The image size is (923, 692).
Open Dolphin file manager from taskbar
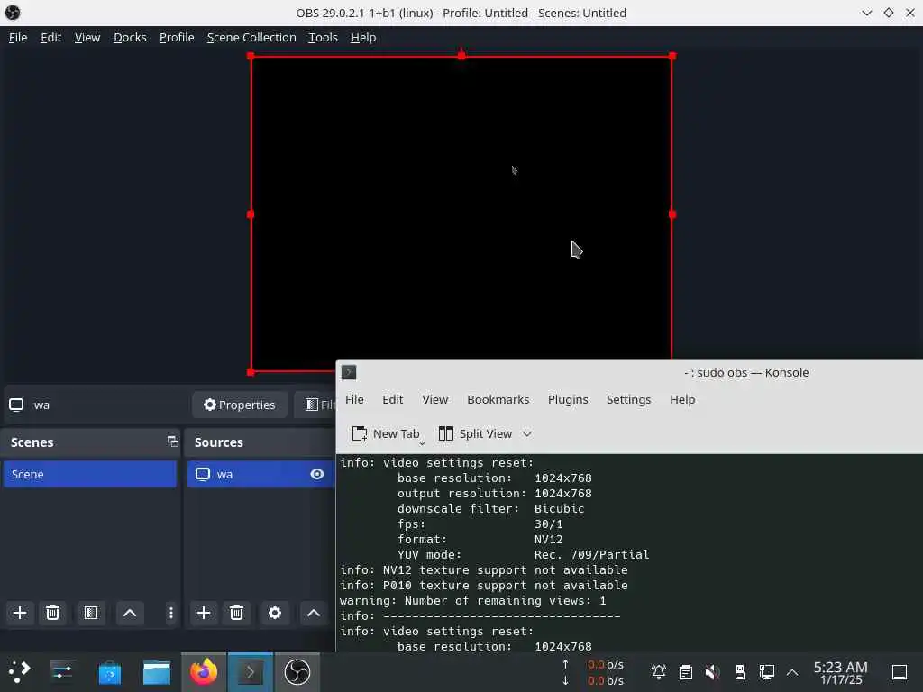tap(157, 672)
